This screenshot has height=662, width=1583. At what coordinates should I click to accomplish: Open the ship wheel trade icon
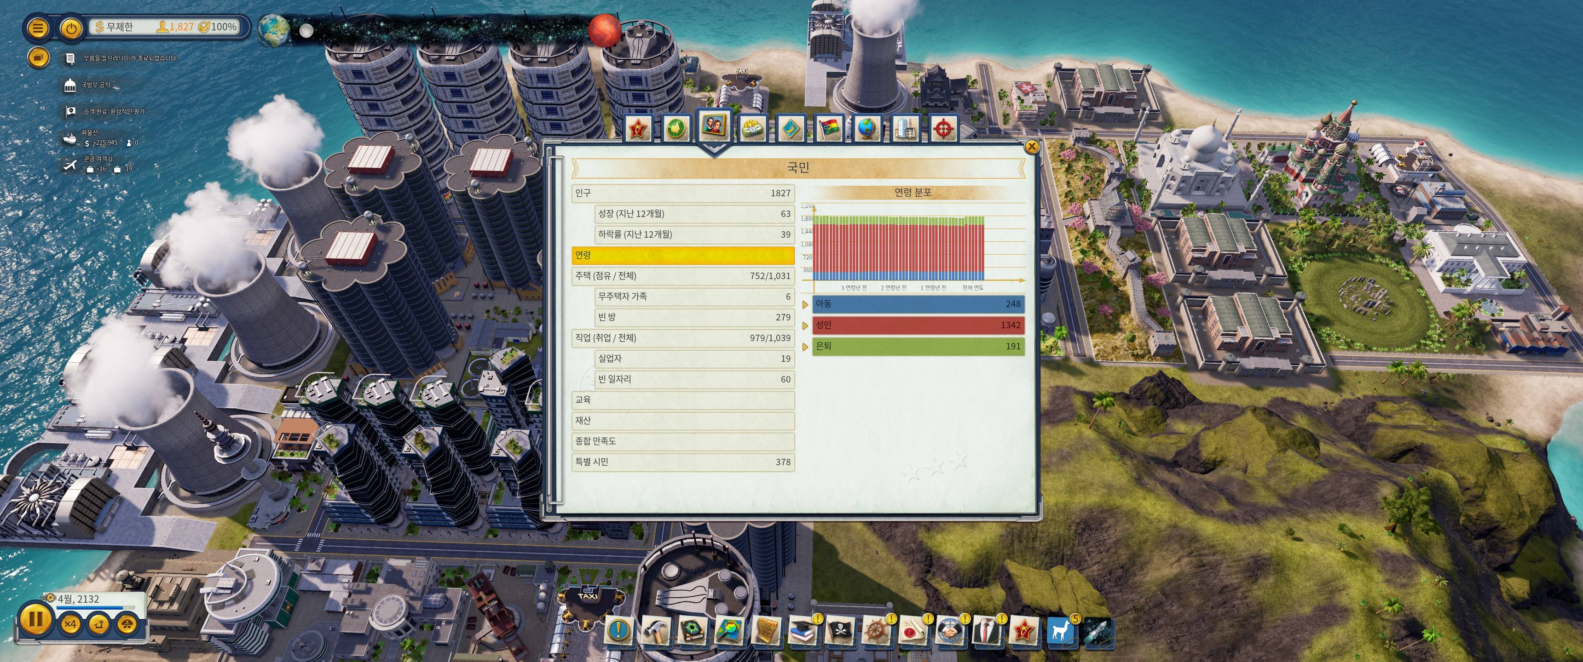coord(875,631)
